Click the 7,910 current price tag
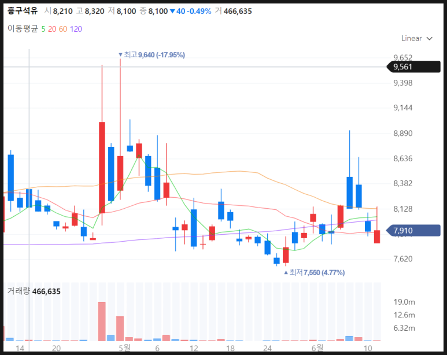 coord(413,230)
